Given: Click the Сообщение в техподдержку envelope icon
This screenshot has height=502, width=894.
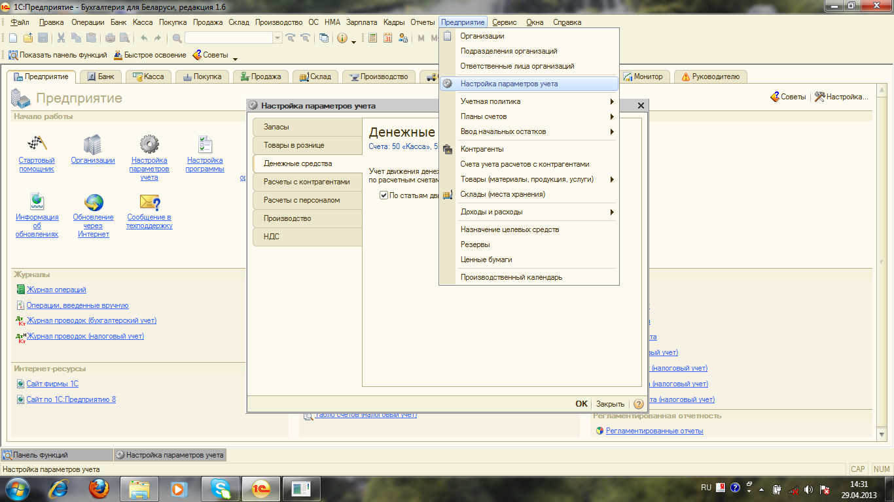Looking at the screenshot, I should (150, 202).
